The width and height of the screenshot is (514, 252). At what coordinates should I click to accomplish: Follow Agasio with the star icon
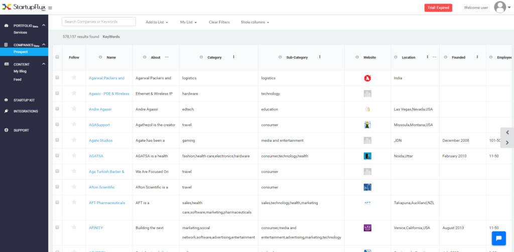(74, 93)
